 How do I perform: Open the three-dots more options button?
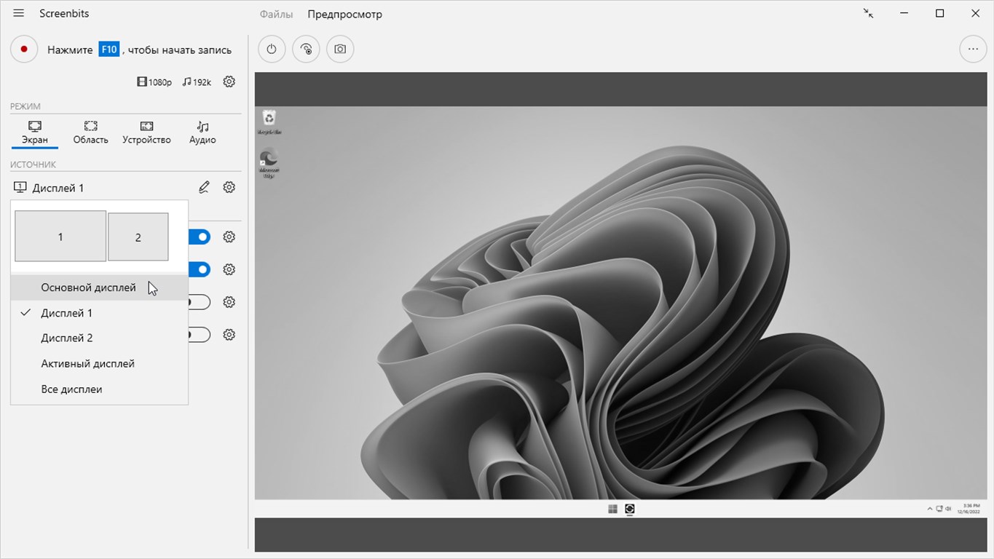[972, 49]
